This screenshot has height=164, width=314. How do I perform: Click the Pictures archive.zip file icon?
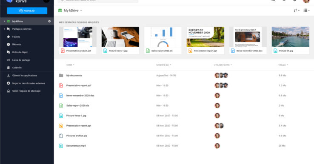pyautogui.click(x=61, y=136)
